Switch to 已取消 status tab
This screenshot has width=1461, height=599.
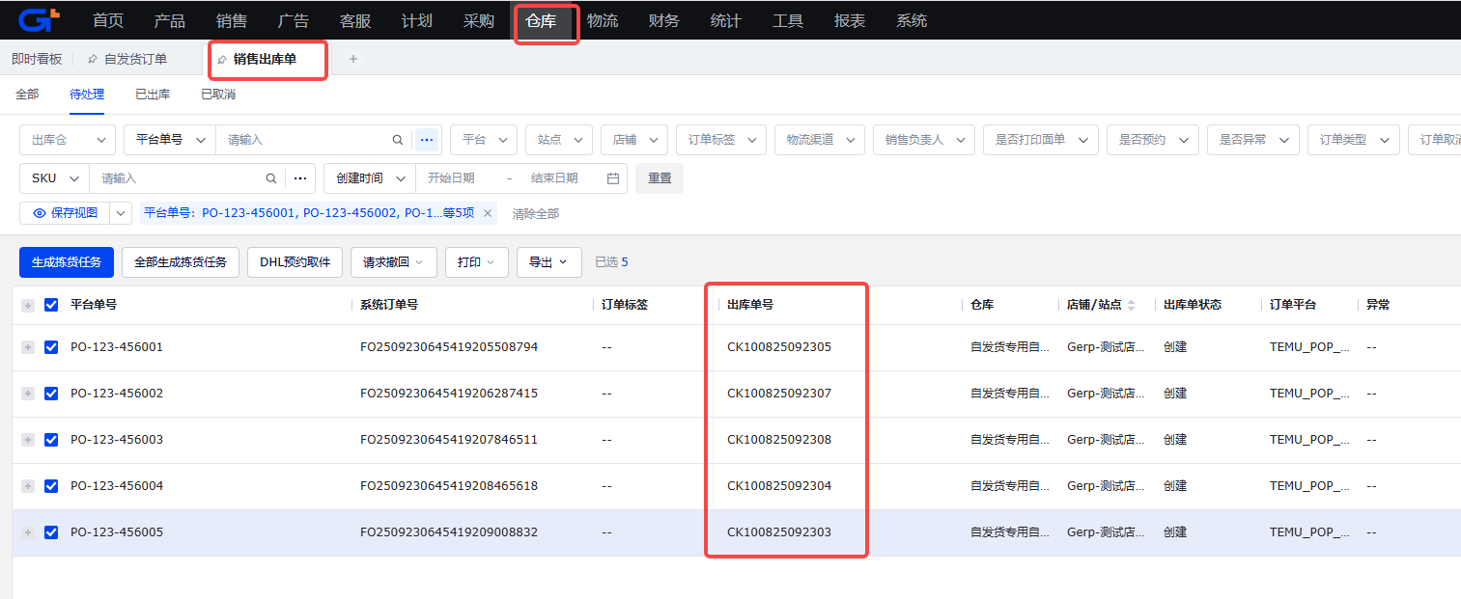point(218,95)
